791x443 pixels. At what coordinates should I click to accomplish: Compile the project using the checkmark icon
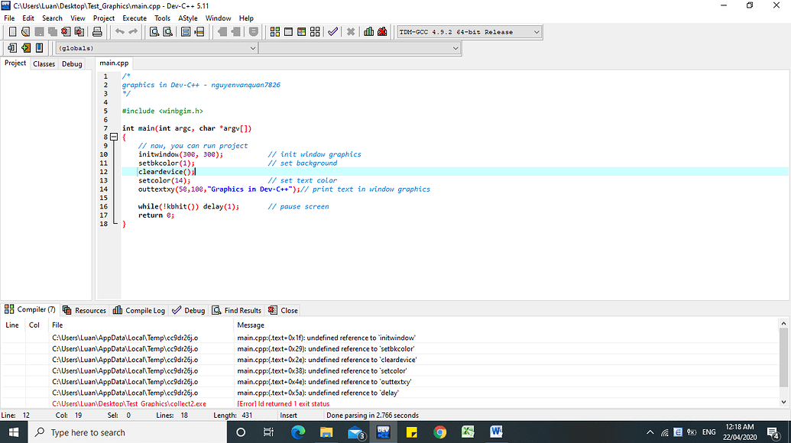pos(332,32)
